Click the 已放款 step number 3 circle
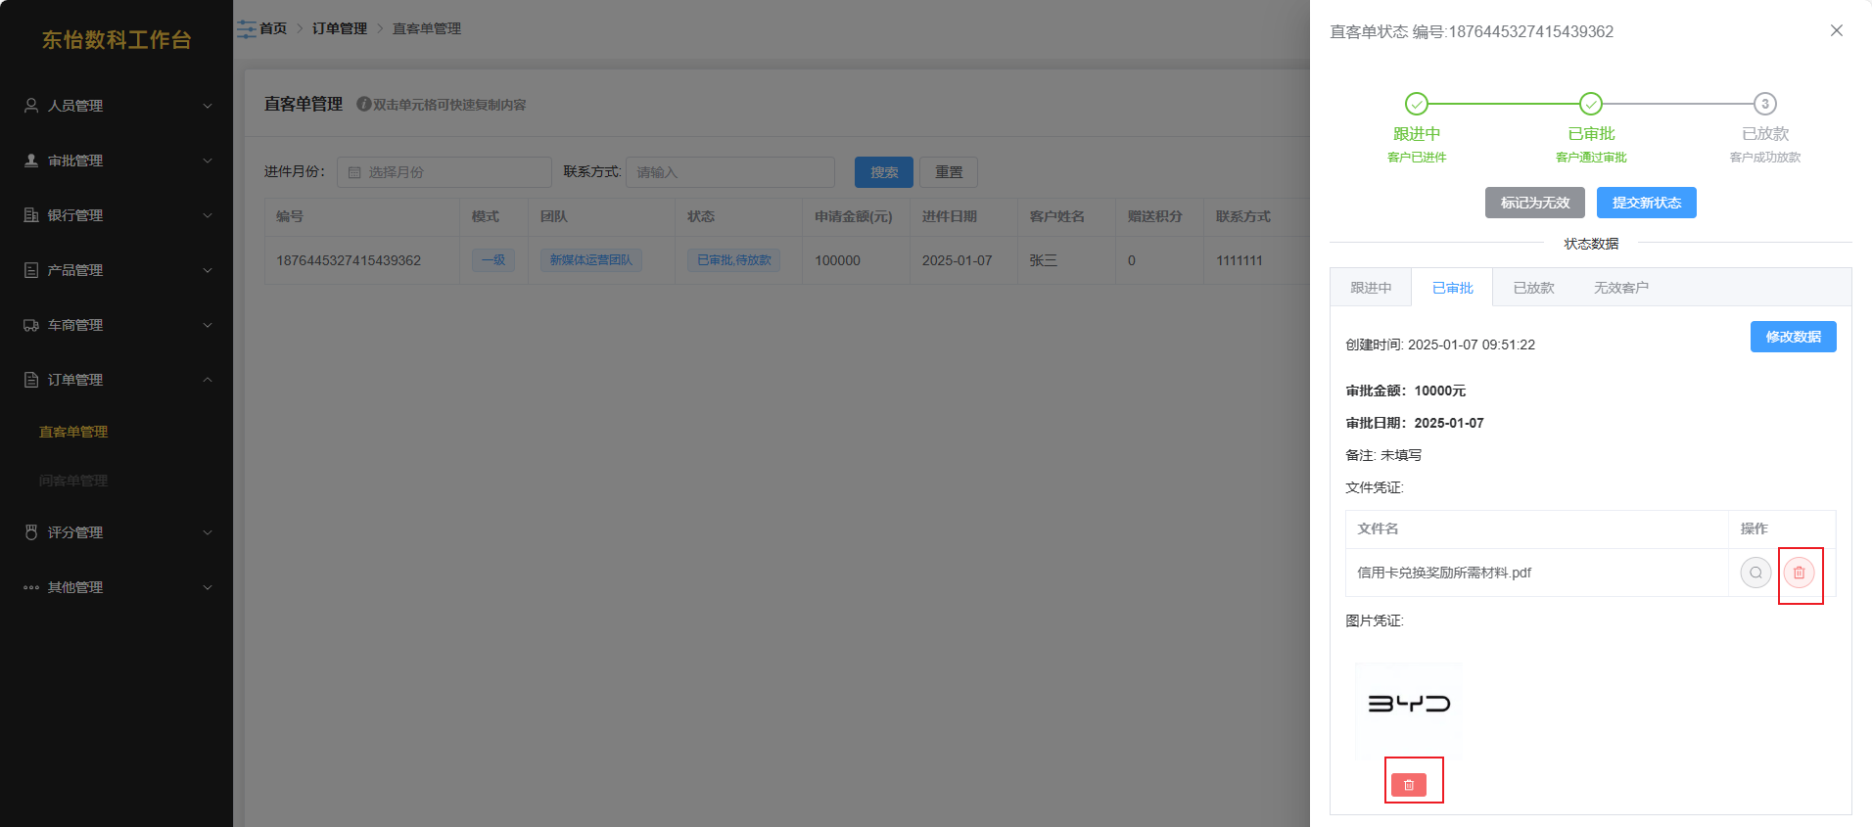The image size is (1872, 827). click(x=1764, y=104)
